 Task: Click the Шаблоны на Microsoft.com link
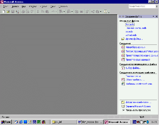[x=139, y=84]
